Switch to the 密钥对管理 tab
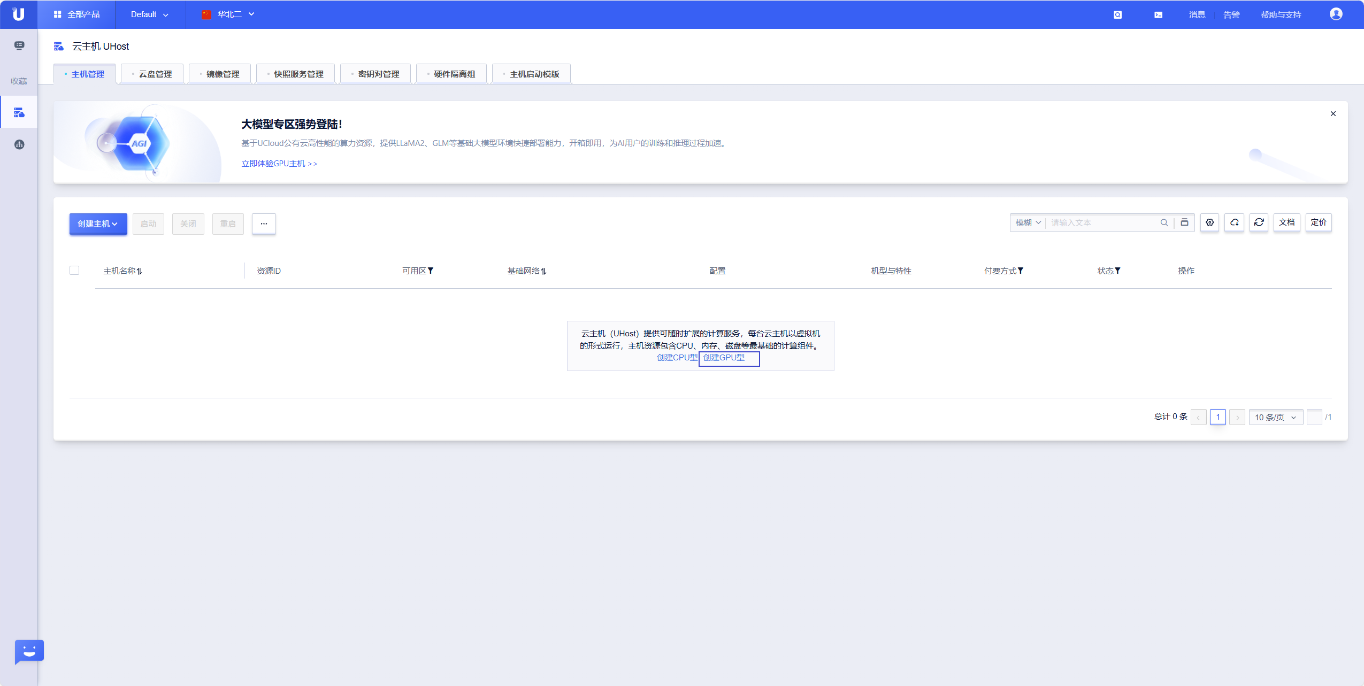The width and height of the screenshot is (1364, 686). pos(376,74)
